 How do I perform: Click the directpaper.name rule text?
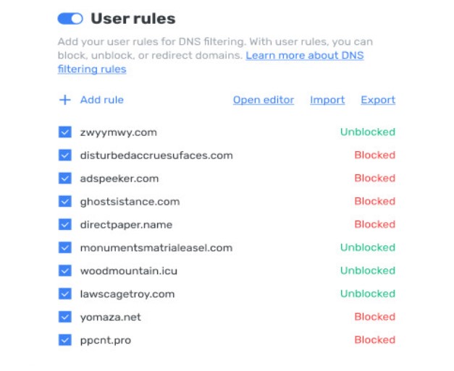[x=126, y=225]
